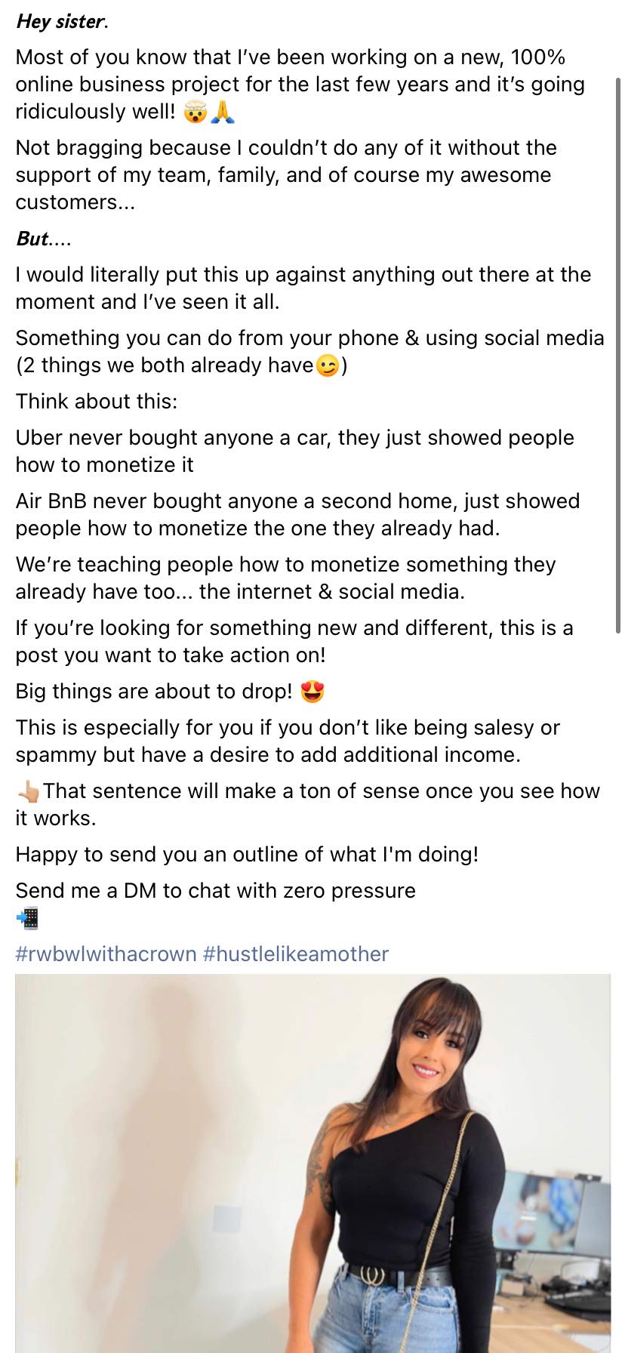Open the #rwbwlwithacrown hashtag

pyautogui.click(x=106, y=954)
